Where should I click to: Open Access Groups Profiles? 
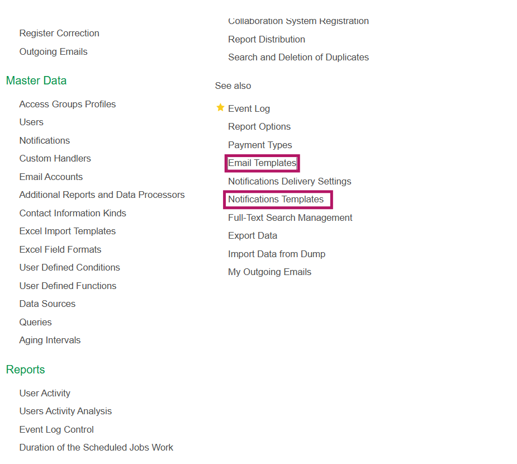click(68, 104)
